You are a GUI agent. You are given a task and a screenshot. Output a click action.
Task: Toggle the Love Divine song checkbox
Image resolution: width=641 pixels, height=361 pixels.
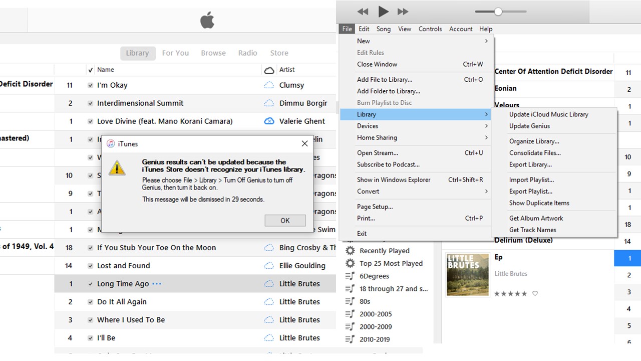pos(91,121)
